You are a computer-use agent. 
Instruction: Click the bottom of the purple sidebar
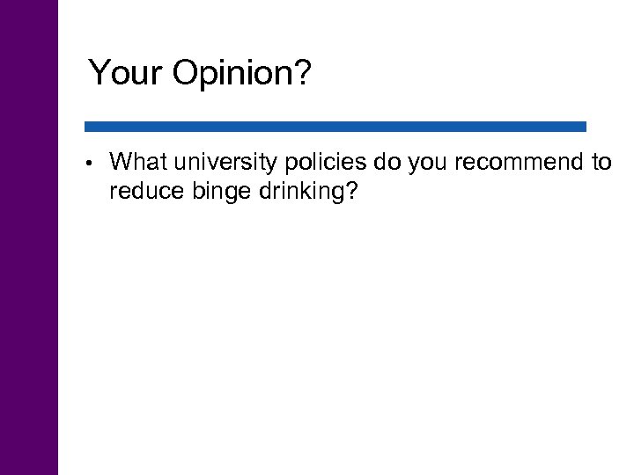point(28,457)
